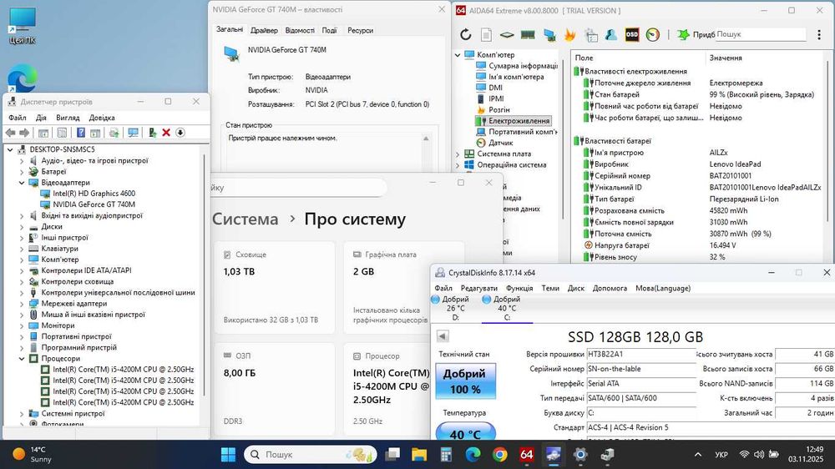835x469 pixels.
Task: Open AIDA64 from the taskbar
Action: [x=526, y=455]
